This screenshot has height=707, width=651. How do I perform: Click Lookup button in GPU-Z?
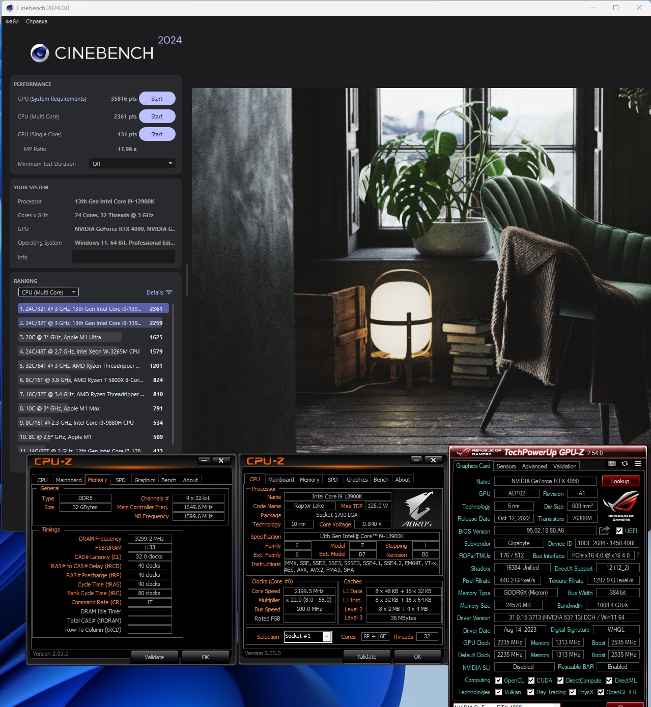[x=620, y=481]
